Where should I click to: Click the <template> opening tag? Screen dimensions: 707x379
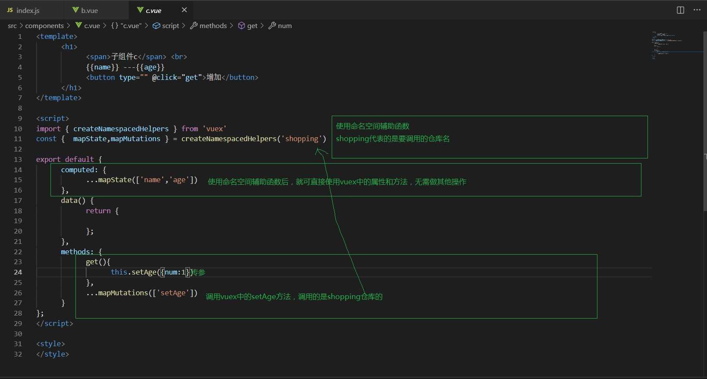coord(57,36)
